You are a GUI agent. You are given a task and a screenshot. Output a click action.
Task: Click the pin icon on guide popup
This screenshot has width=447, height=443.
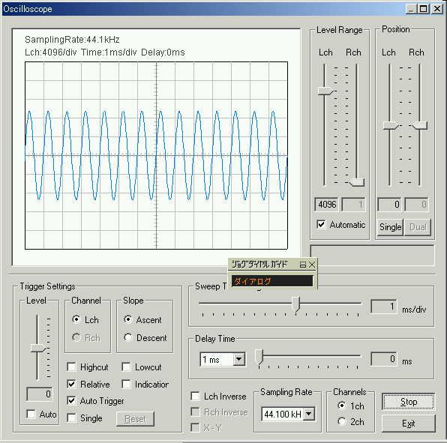(303, 265)
